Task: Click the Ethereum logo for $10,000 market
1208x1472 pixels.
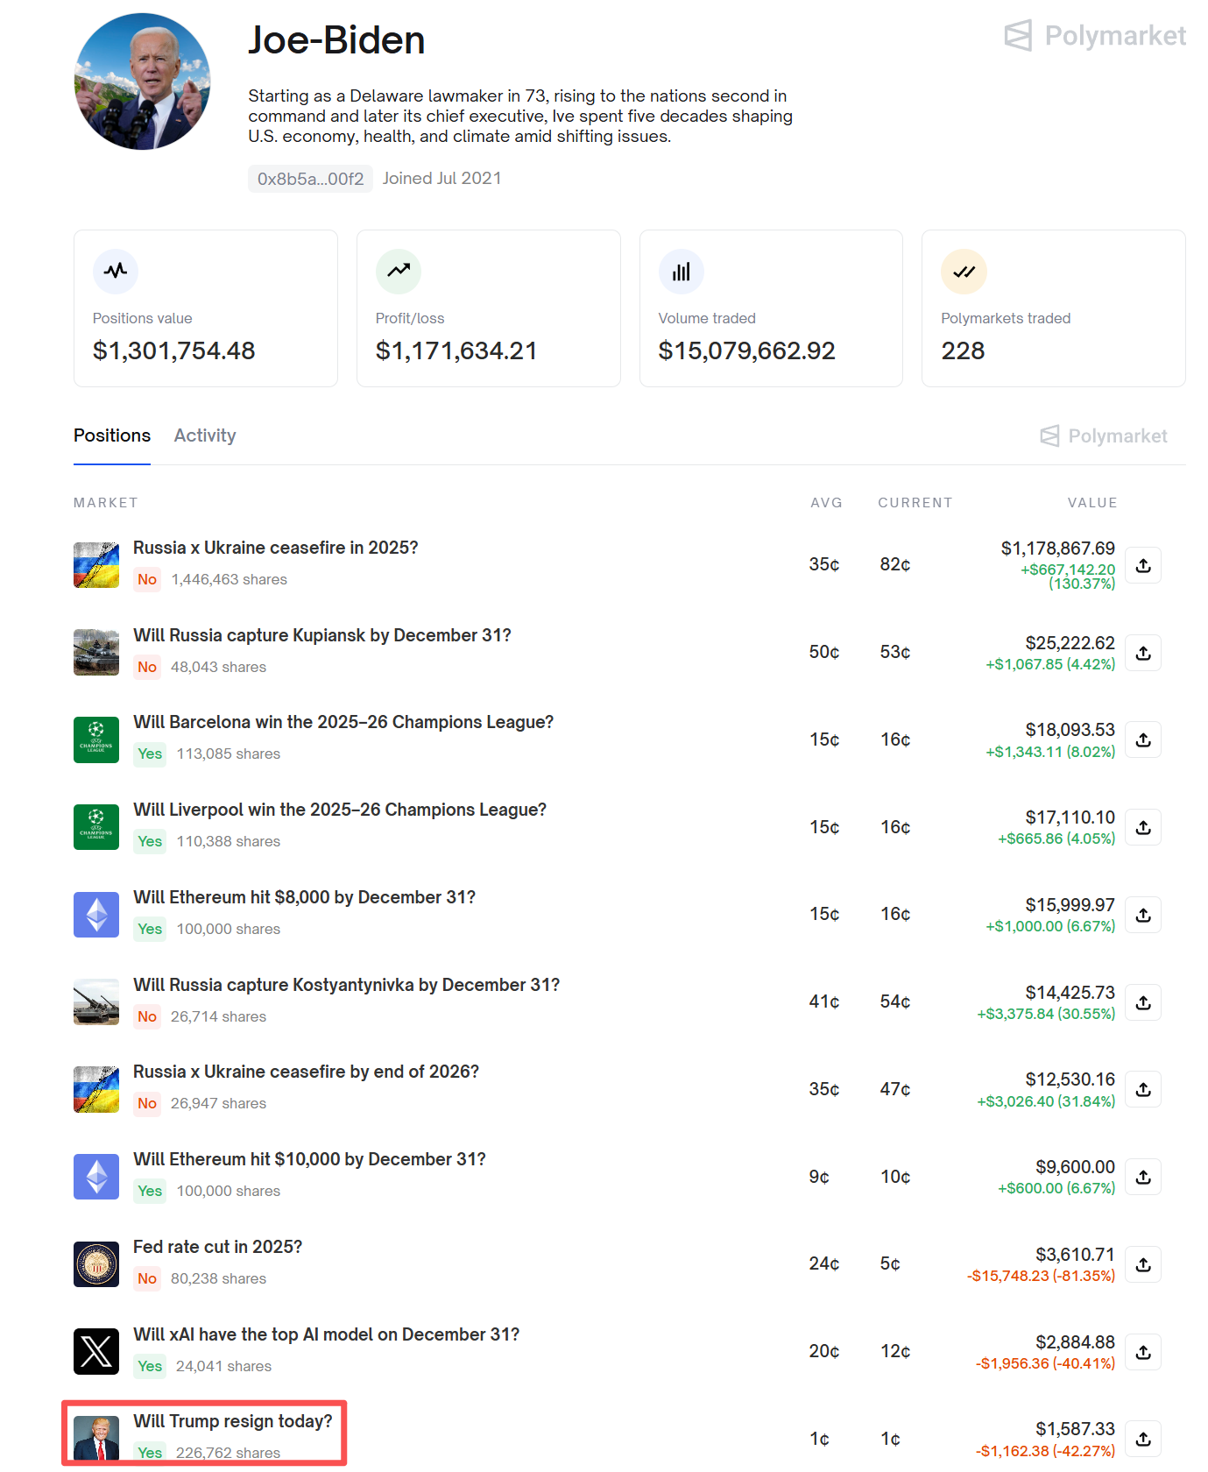Action: pos(96,1177)
